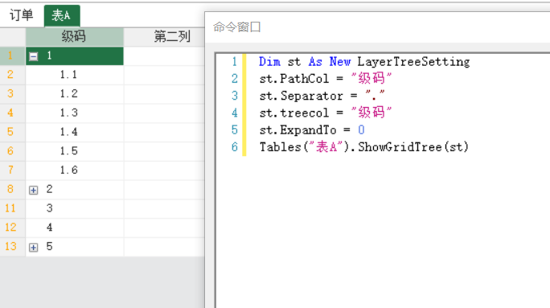The height and width of the screenshot is (308, 550).
Task: Click code line st.treecol
Action: pyautogui.click(x=326, y=113)
